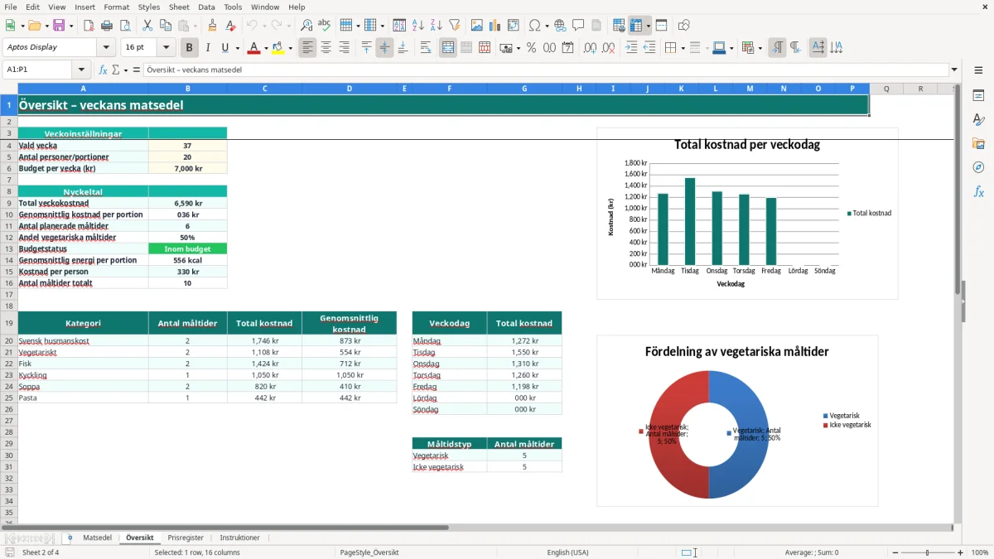Click zoom in plus button
Image resolution: width=994 pixels, height=559 pixels.
(x=960, y=552)
